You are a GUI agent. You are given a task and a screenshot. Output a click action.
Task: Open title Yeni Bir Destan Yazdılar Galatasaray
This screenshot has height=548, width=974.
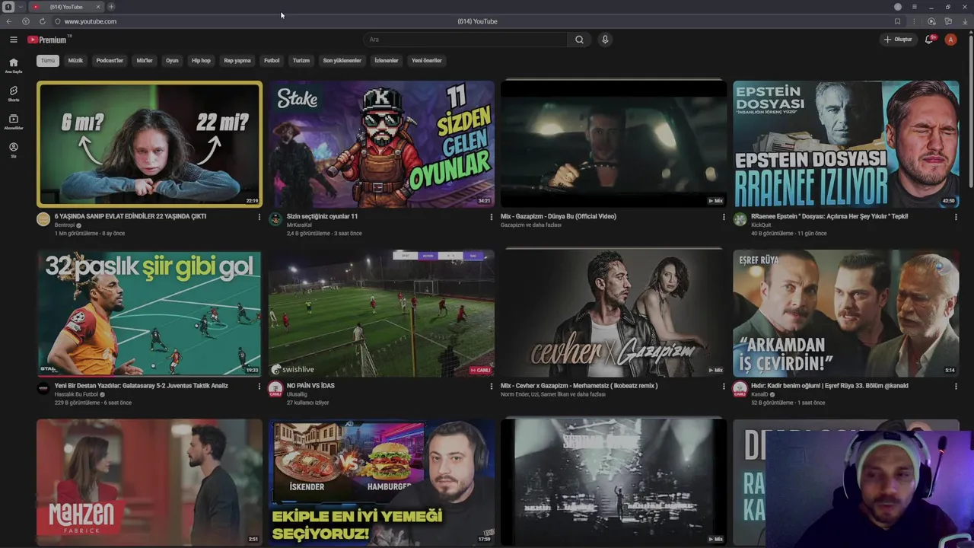click(x=142, y=385)
